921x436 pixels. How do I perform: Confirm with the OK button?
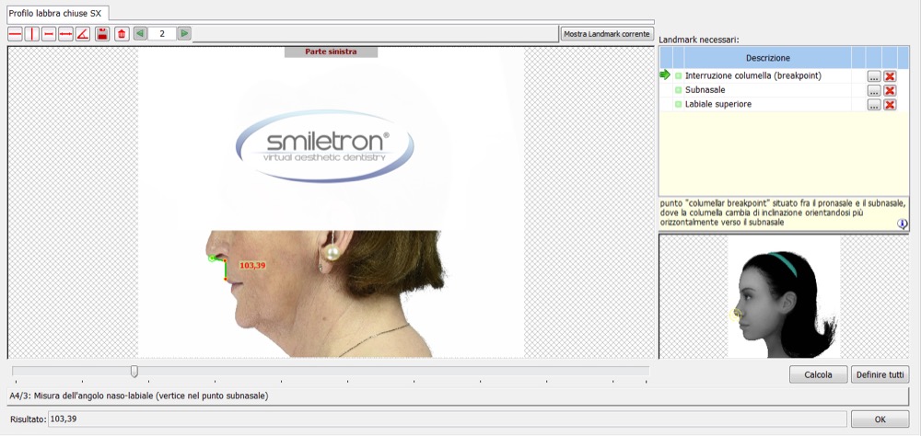click(x=880, y=419)
